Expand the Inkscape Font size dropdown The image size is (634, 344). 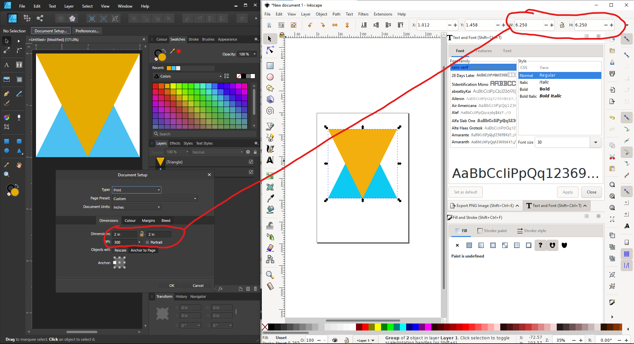596,142
